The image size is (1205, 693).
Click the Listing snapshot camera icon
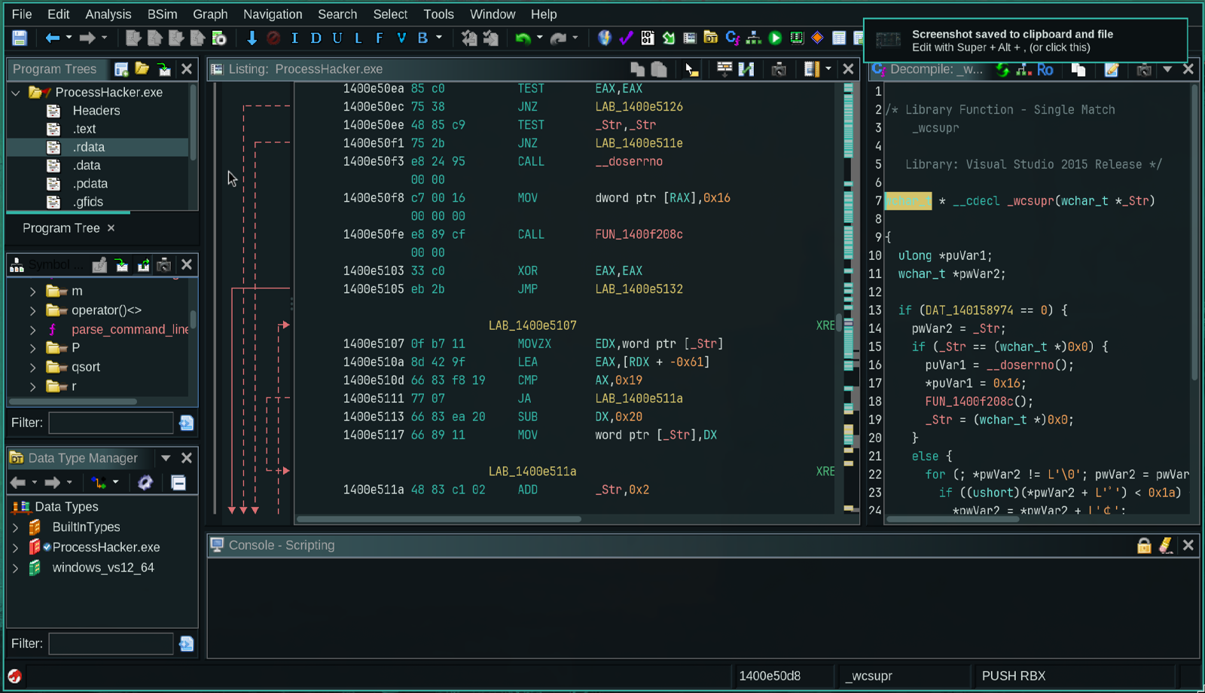(x=779, y=69)
